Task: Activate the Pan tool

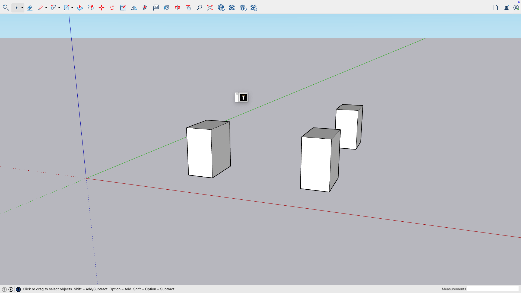Action: pos(188,8)
